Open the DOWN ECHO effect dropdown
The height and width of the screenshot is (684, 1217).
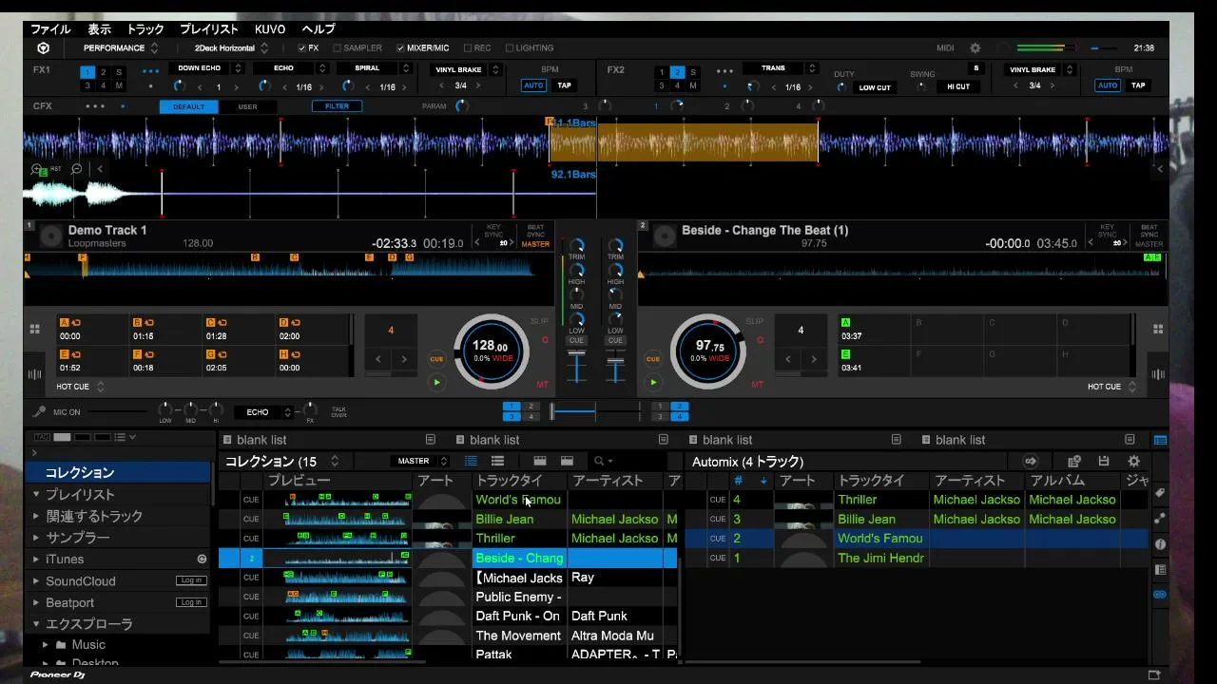(x=206, y=68)
